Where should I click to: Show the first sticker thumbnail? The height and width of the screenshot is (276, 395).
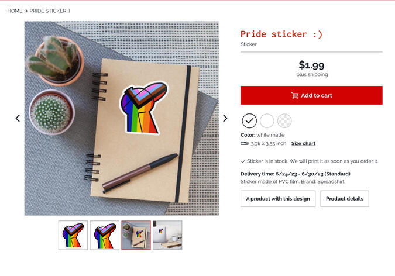tap(73, 235)
